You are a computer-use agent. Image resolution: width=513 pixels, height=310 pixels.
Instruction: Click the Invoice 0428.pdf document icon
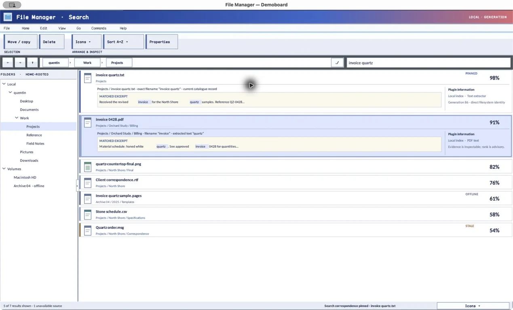tap(88, 122)
